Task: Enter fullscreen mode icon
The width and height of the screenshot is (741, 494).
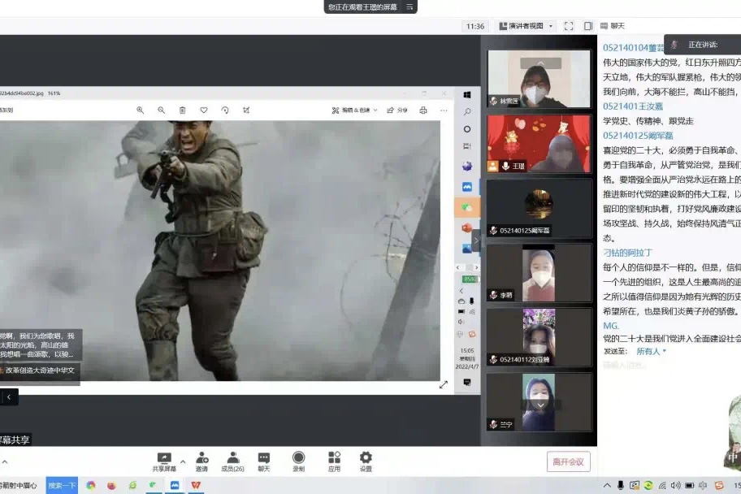Action: coord(569,26)
